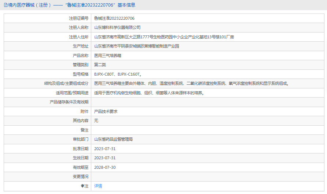Click the 注册证编号 label
The width and height of the screenshot is (327, 194).
coord(78,18)
